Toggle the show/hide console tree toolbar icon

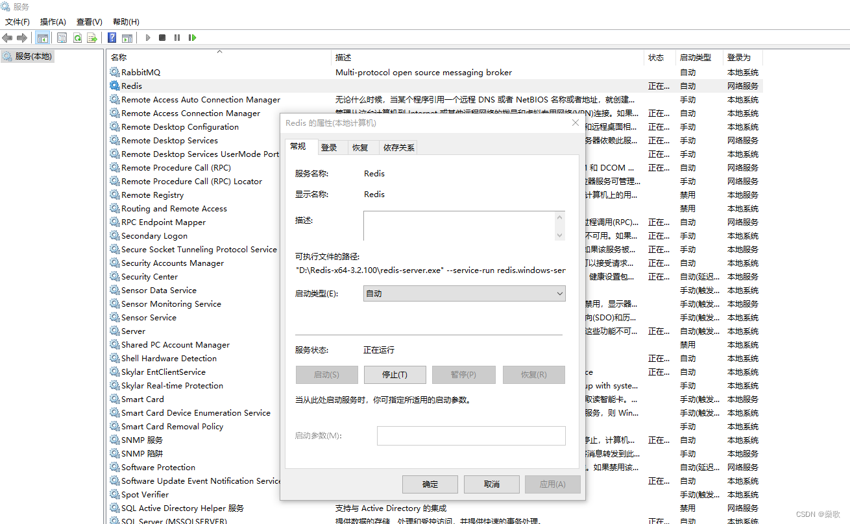[42, 38]
